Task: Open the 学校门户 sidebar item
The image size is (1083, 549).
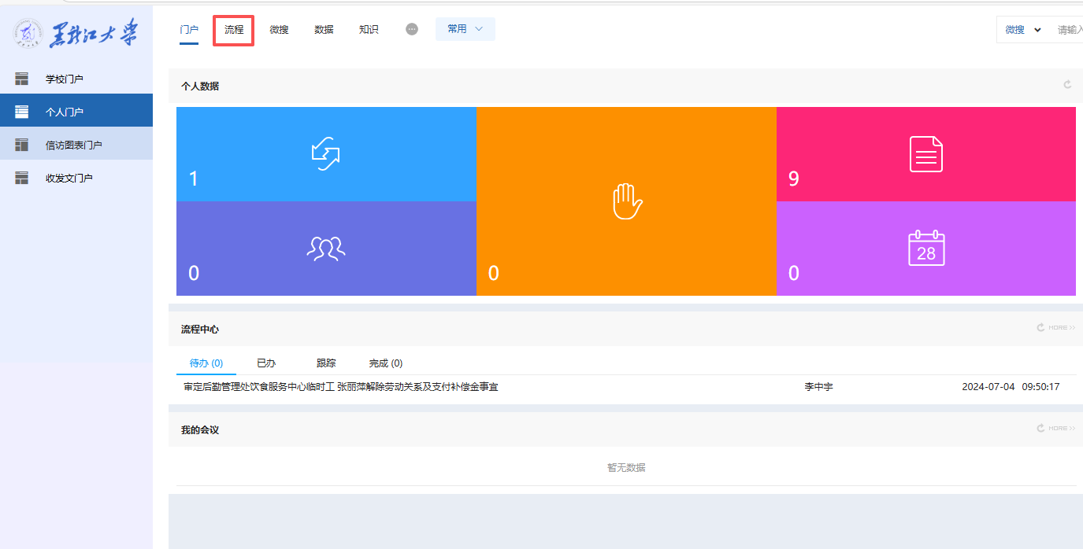Action: [65, 79]
